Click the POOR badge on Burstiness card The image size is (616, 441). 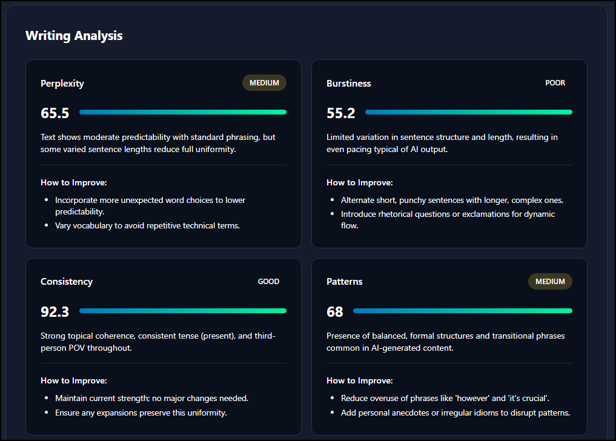tap(555, 83)
